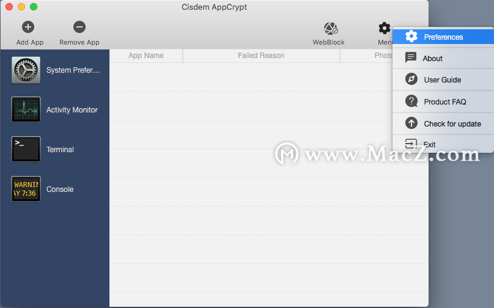This screenshot has height=308, width=494.
Task: Click the Exit door icon
Action: pos(411,144)
